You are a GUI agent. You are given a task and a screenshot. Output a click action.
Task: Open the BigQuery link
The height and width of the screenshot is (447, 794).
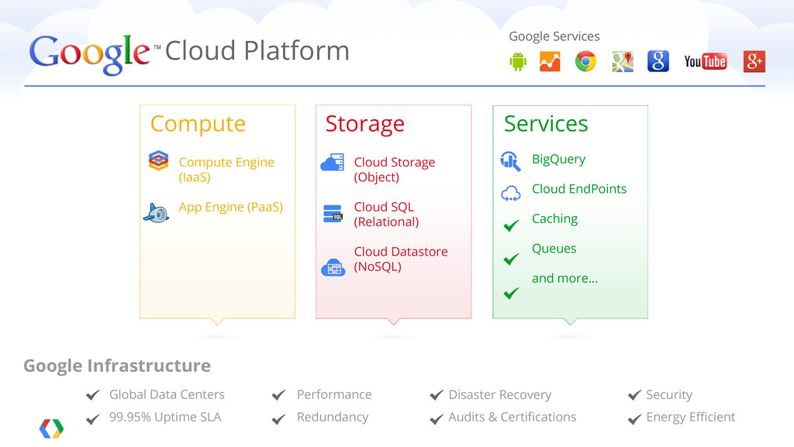558,160
